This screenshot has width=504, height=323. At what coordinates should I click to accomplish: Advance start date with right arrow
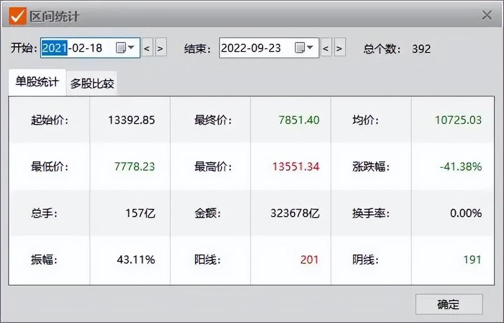(x=161, y=48)
